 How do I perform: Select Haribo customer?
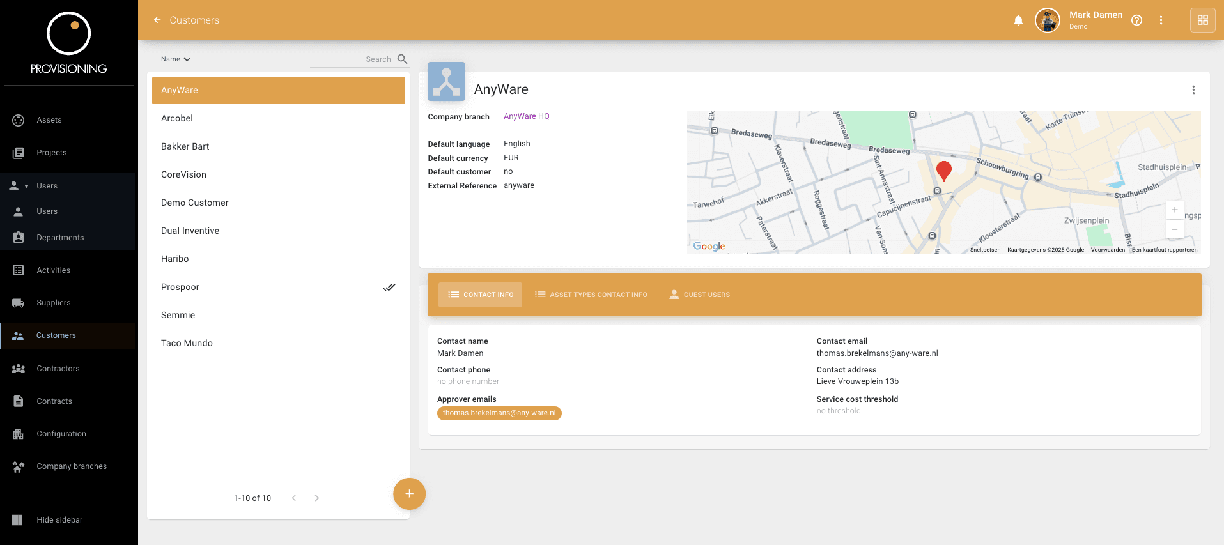pos(279,259)
